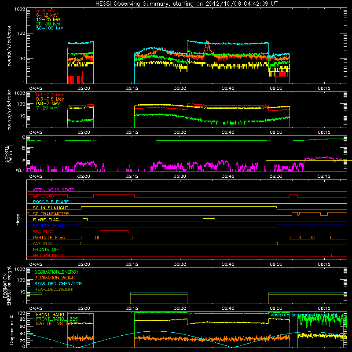Click the counts/s/detector title of the top plot
Screen dimensions: 352x352
[x=9, y=46]
